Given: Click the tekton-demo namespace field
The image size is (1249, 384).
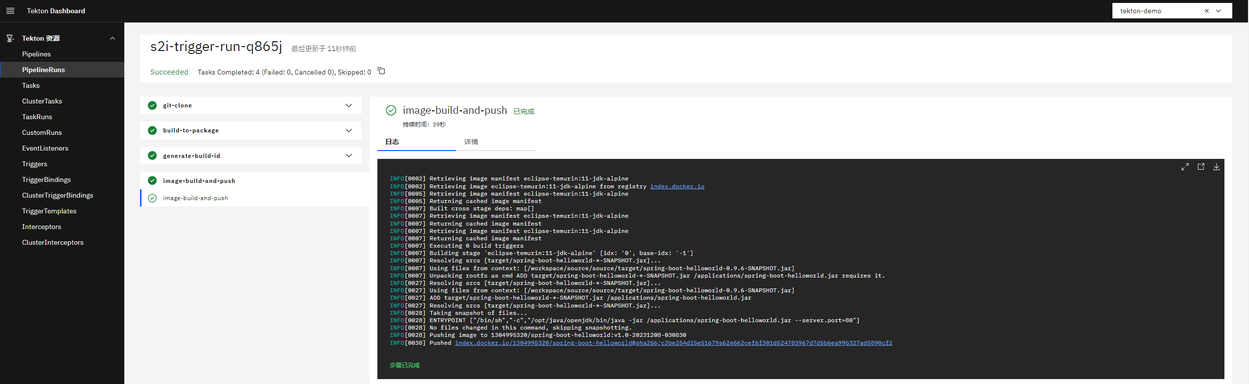Looking at the screenshot, I should [1172, 11].
